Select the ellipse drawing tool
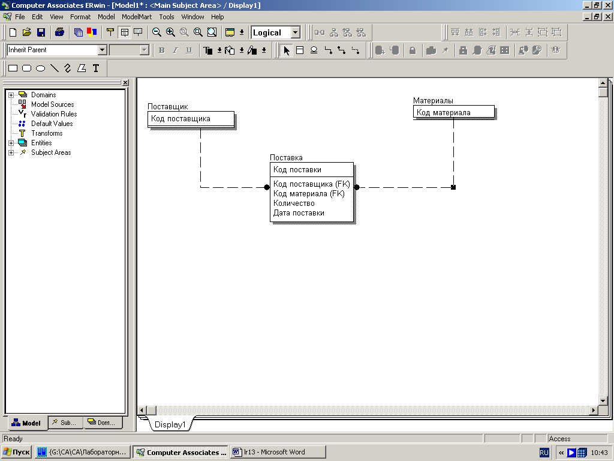This screenshot has height=461, width=614. 40,68
